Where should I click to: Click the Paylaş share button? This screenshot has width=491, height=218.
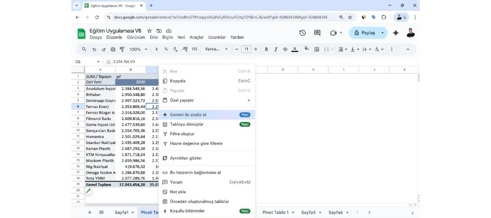point(364,33)
